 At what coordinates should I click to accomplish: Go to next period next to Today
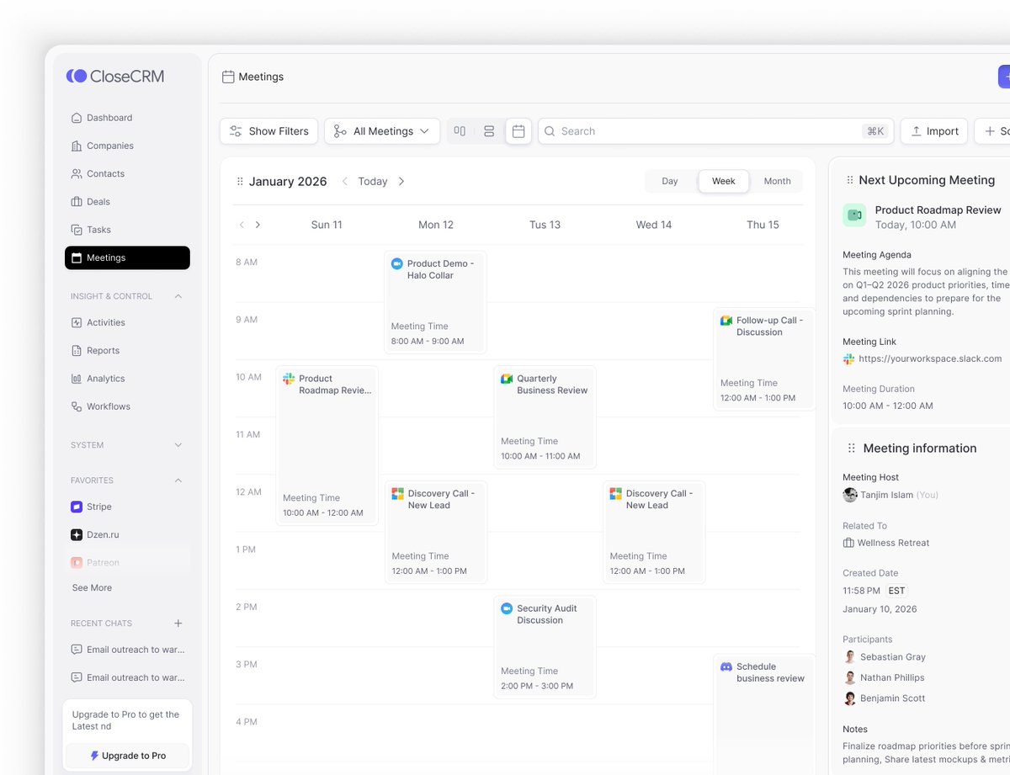pyautogui.click(x=401, y=182)
